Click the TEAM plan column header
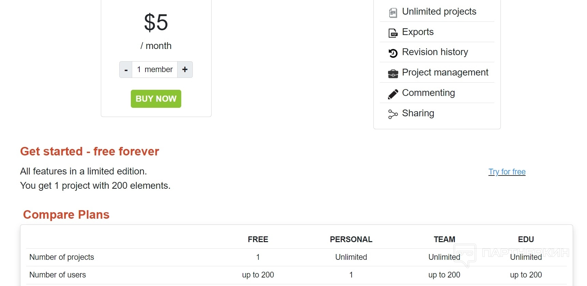Screen dimensions: 587x286 pos(444,239)
